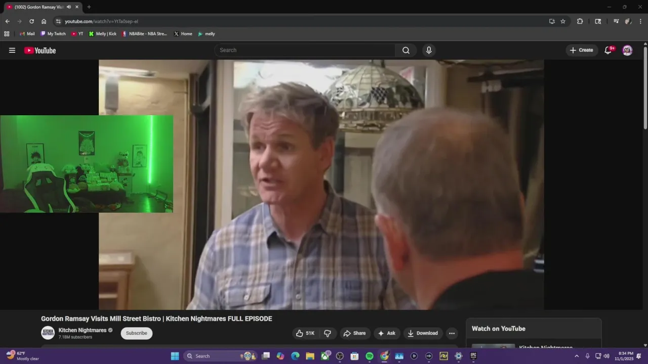Open clock and date at 8:34 PM
The image size is (648, 364).
tap(624, 356)
